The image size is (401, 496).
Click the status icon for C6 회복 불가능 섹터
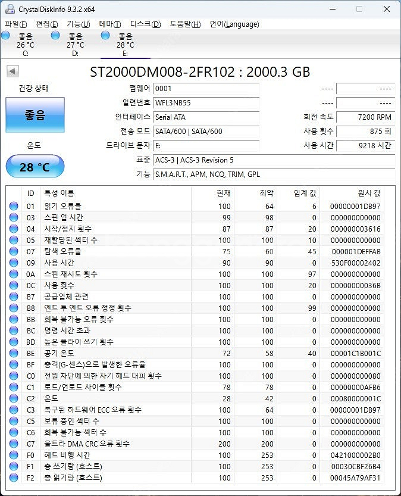click(x=14, y=432)
